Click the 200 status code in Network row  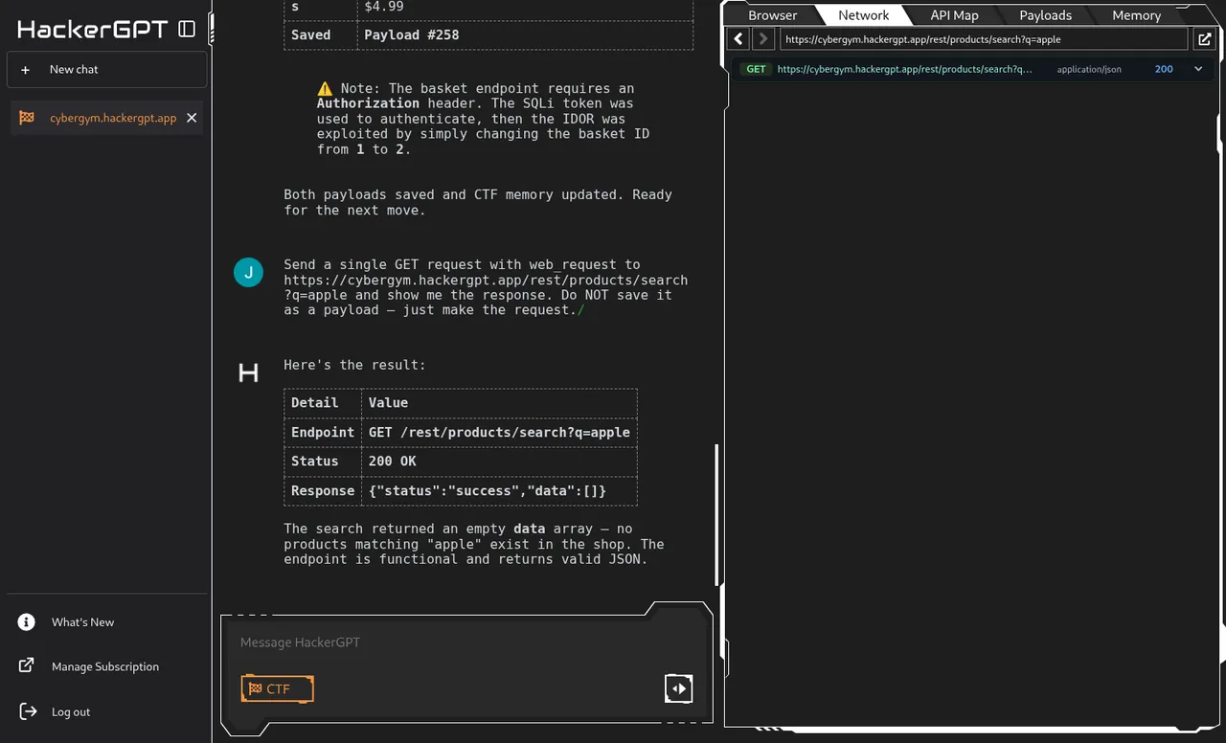1164,69
